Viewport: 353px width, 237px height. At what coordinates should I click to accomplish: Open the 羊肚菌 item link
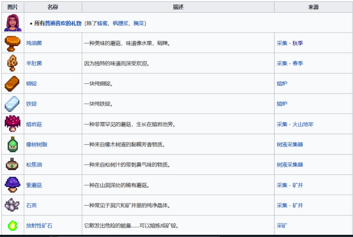pos(34,63)
